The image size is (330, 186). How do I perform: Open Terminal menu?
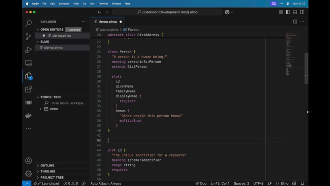click(x=103, y=4)
